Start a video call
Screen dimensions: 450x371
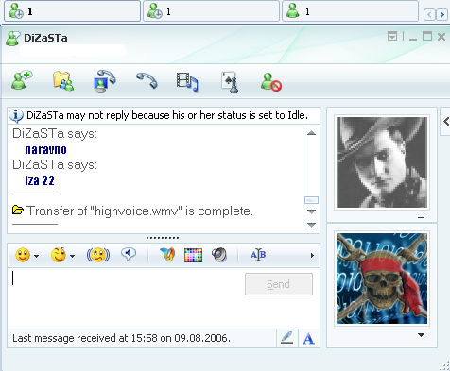click(x=105, y=81)
